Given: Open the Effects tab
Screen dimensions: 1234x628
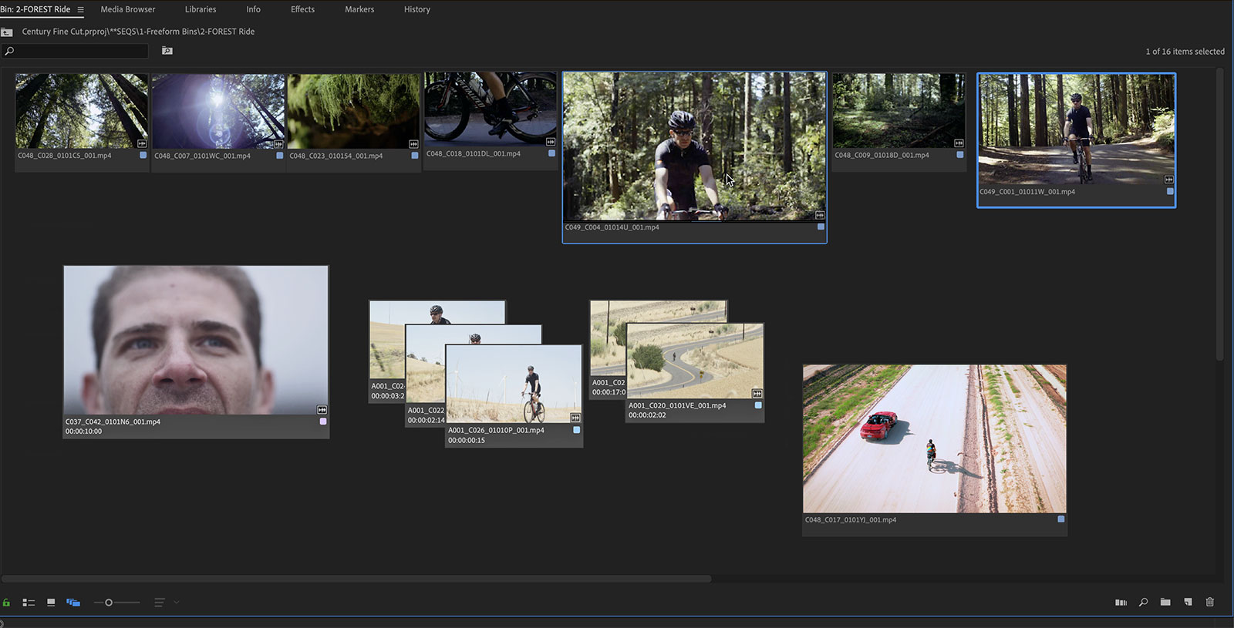Looking at the screenshot, I should pos(302,9).
